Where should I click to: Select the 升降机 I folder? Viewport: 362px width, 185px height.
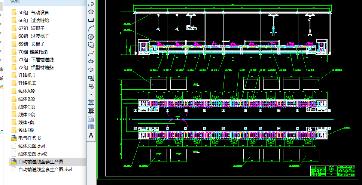(x=24, y=75)
